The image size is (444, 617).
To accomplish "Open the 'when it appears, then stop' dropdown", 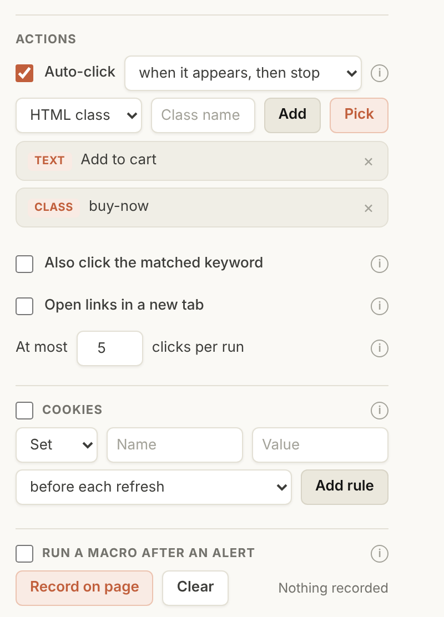I will [x=243, y=73].
